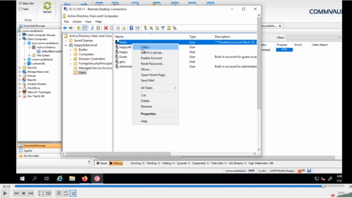This screenshot has height=198, width=352.
Task: Open Task View on the taskbar
Action: 47,179
